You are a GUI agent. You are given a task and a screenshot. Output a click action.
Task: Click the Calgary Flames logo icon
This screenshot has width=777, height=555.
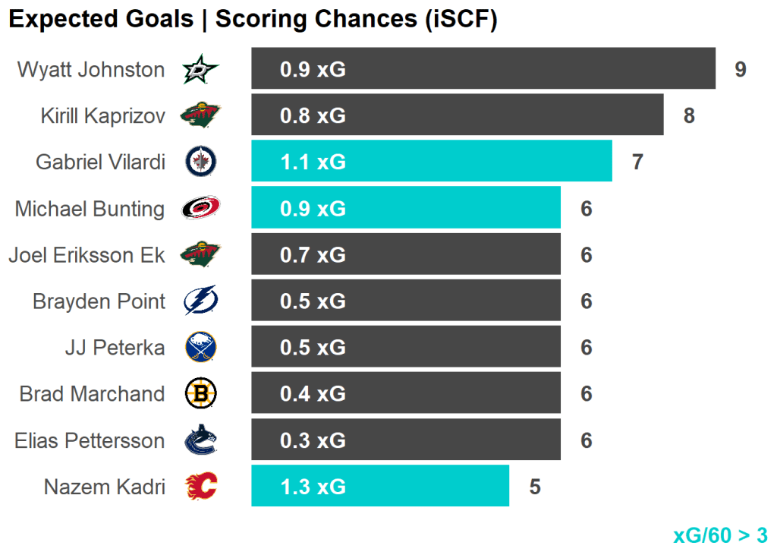click(x=201, y=487)
